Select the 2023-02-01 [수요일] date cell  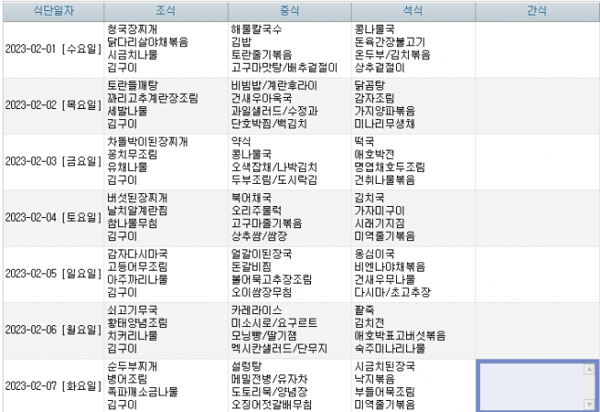tap(51, 48)
